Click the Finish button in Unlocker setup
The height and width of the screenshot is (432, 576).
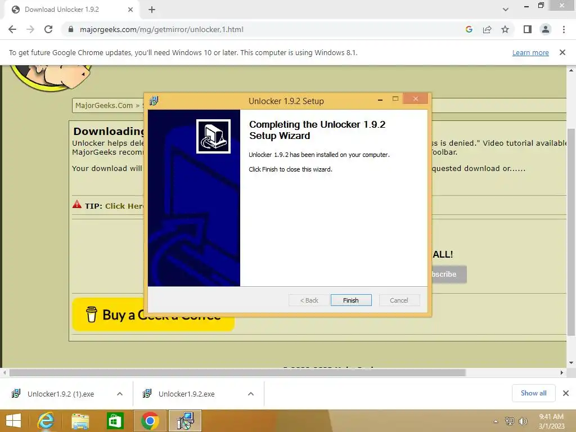point(351,300)
